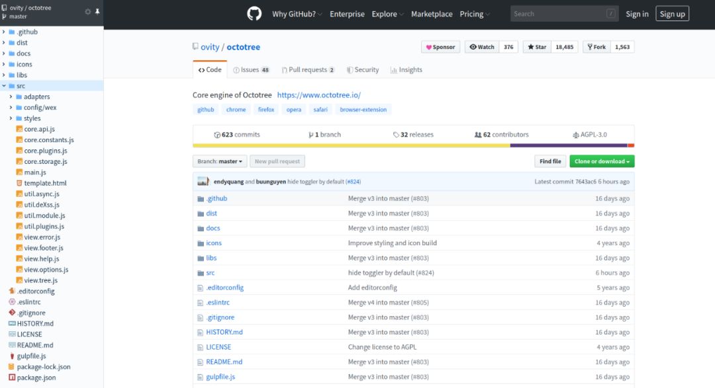Click the releases tag icon
The image size is (715, 388).
(396, 135)
